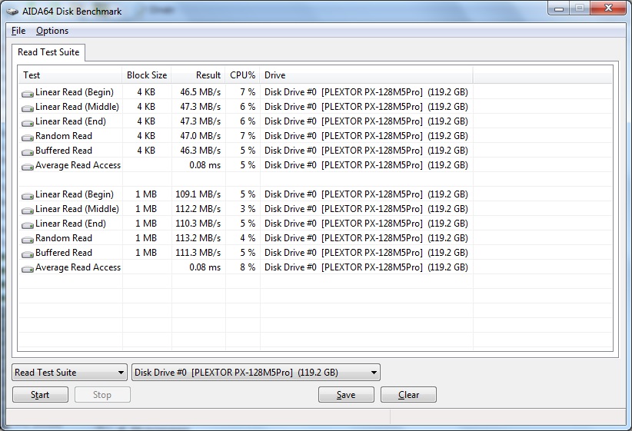Click 'Linear Read (Begin)' text in 4 KB row
The height and width of the screenshot is (431, 632).
coord(75,92)
